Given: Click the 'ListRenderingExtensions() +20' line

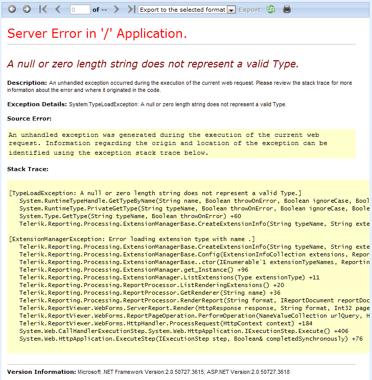Looking at the screenshot, I should pyautogui.click(x=152, y=285).
